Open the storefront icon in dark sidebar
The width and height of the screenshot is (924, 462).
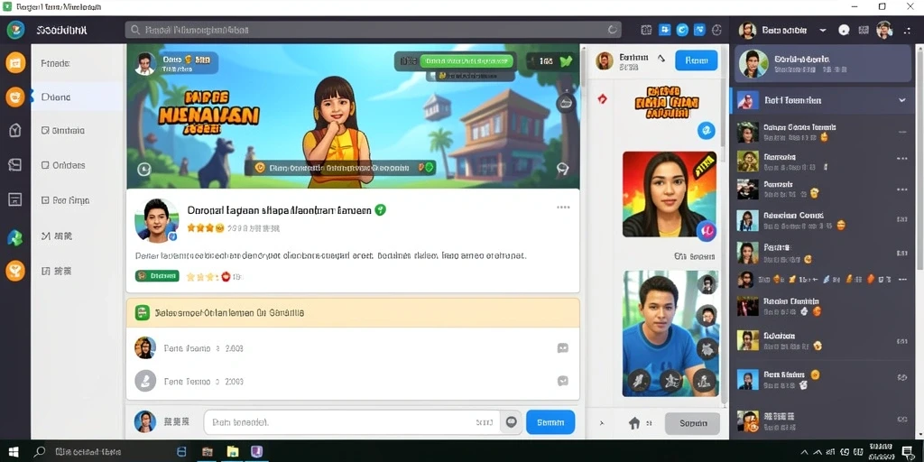15,199
